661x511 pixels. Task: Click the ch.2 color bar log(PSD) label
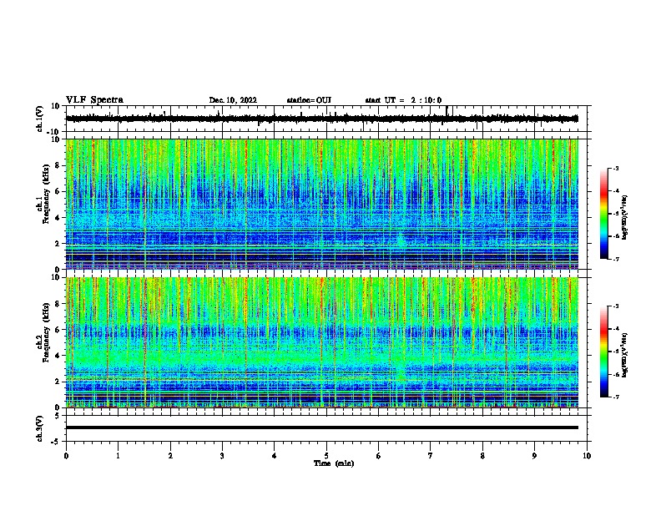point(624,355)
